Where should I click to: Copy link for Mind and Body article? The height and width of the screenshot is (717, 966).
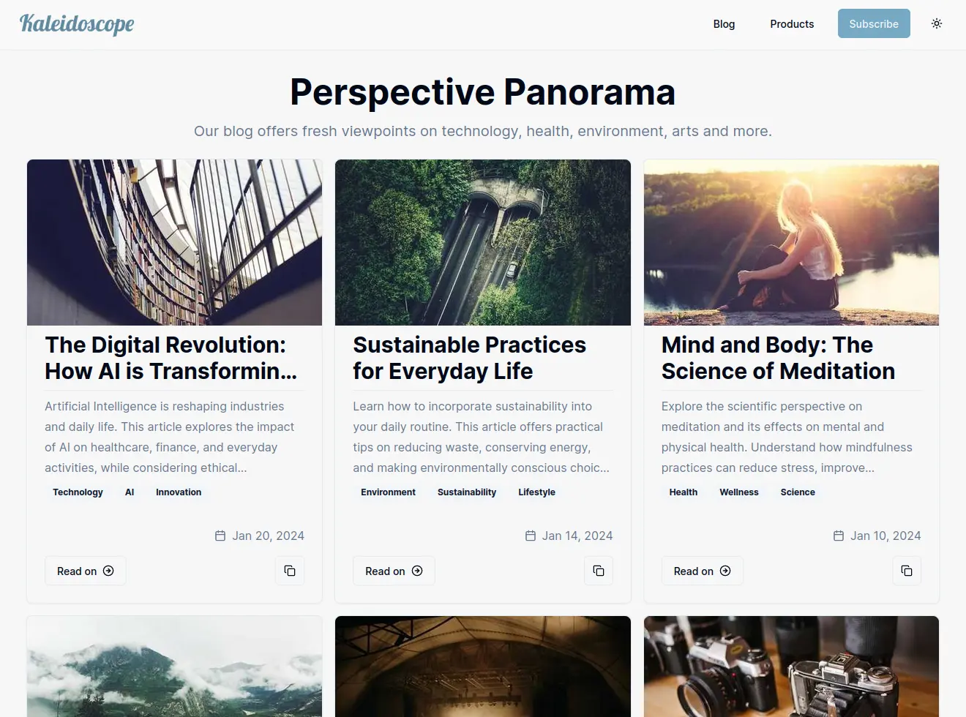[907, 571]
